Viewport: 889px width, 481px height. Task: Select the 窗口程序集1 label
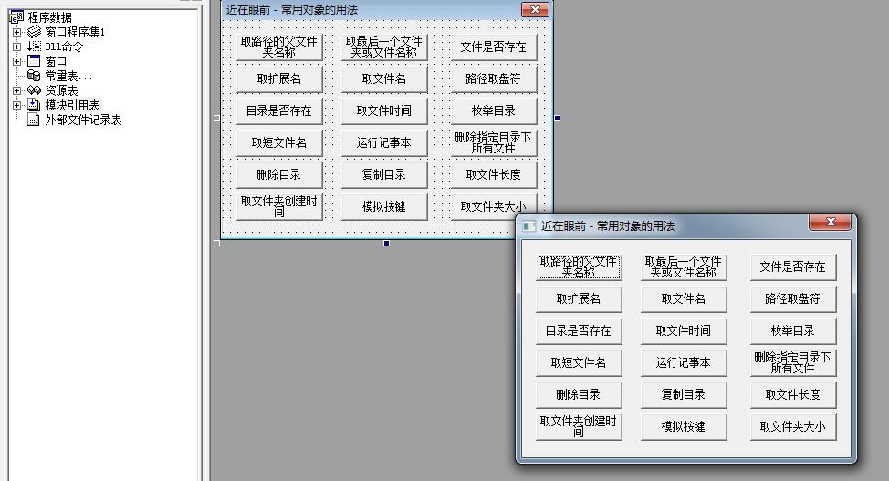[75, 32]
